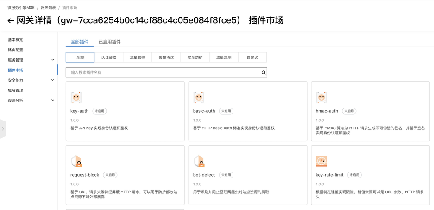Open 域名管理 in the sidebar
Screen dimensions: 434x210
pyautogui.click(x=15, y=90)
